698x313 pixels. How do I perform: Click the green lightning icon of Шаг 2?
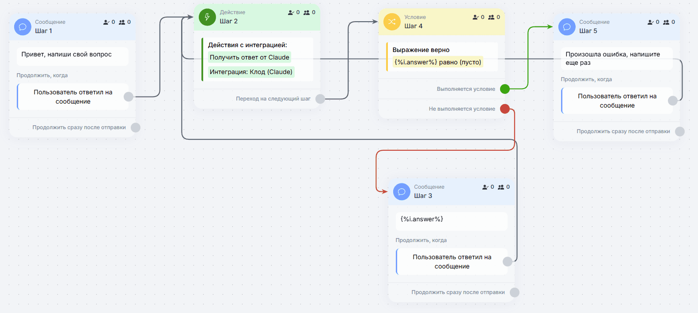click(207, 17)
